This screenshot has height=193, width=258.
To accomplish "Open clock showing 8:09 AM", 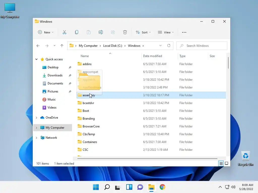I will (x=246, y=187).
